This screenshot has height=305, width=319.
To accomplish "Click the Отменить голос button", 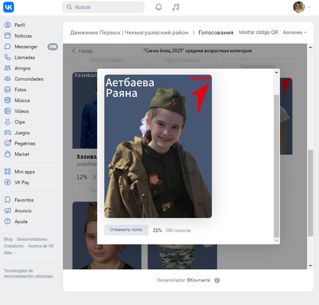I will tap(126, 230).
